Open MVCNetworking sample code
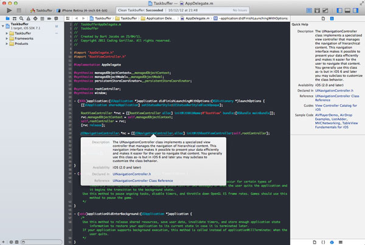Viewport: 365px width, 245px height. pos(327,123)
